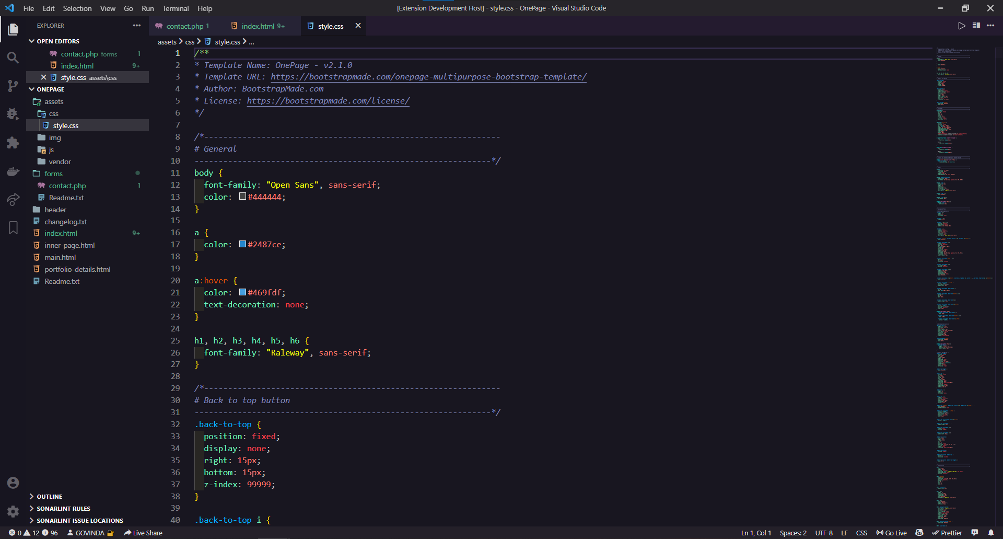Change language mode from CSS
Screen dimensions: 1003x539
click(861, 533)
